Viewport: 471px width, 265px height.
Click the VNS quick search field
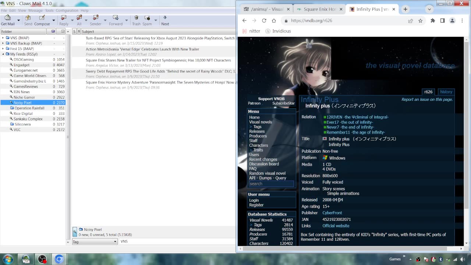[177, 241]
